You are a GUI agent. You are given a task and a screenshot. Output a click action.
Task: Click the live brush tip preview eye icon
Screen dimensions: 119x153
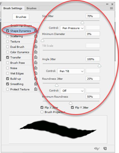97,149
